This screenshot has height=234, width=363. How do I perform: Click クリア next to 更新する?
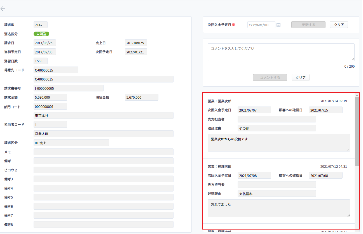point(339,25)
